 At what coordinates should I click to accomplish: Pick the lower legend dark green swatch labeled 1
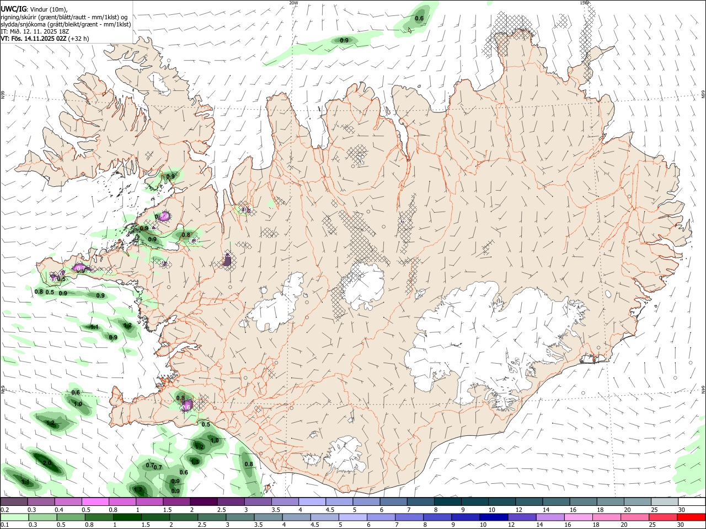pos(127,517)
